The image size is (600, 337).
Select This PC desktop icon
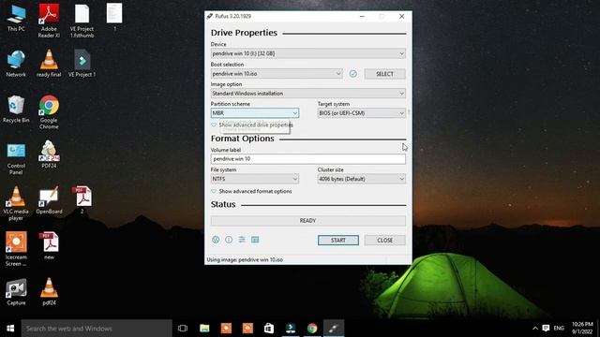[x=16, y=19]
